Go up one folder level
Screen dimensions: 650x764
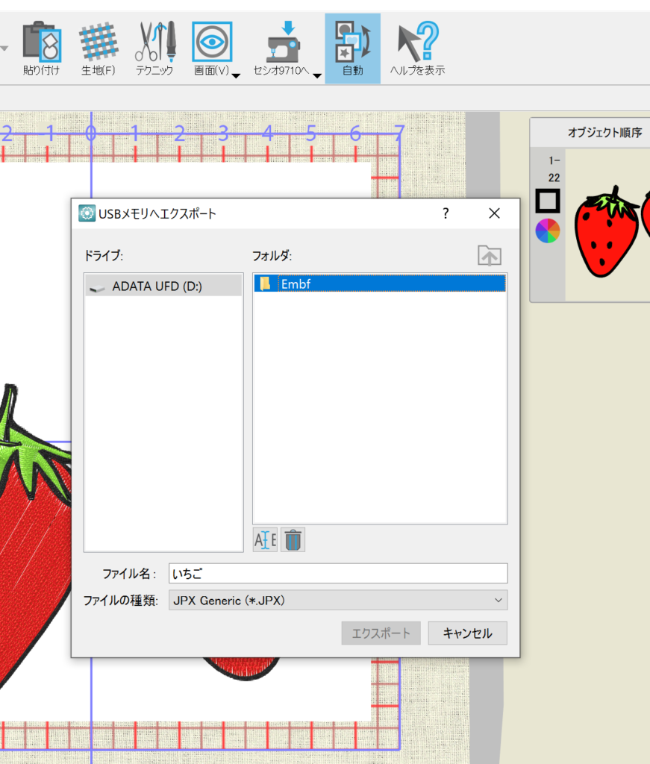pos(490,255)
